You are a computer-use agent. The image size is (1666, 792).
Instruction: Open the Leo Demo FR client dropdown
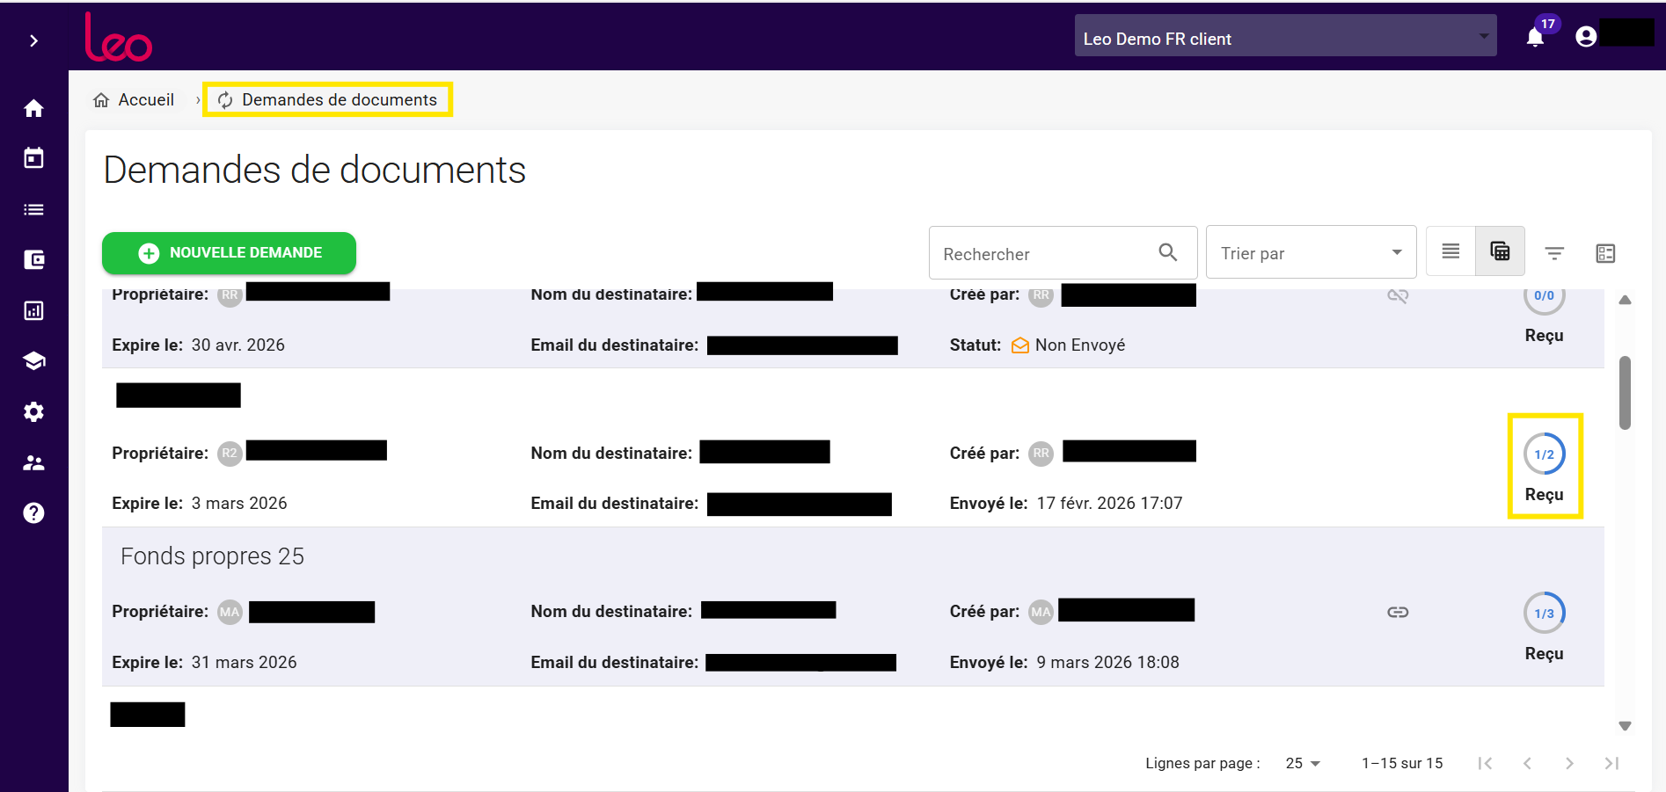click(x=1284, y=38)
